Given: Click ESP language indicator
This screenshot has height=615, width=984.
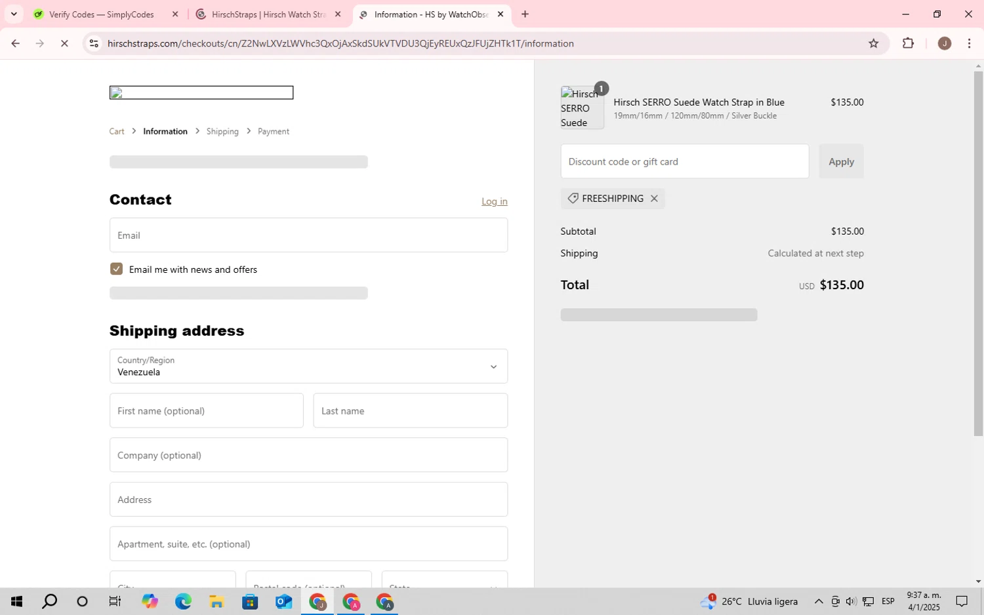Looking at the screenshot, I should tap(888, 601).
